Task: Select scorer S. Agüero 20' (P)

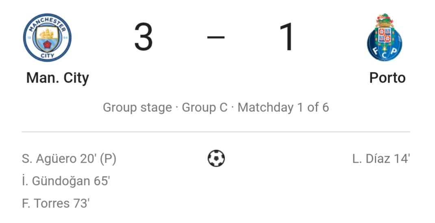Action: [x=69, y=159]
